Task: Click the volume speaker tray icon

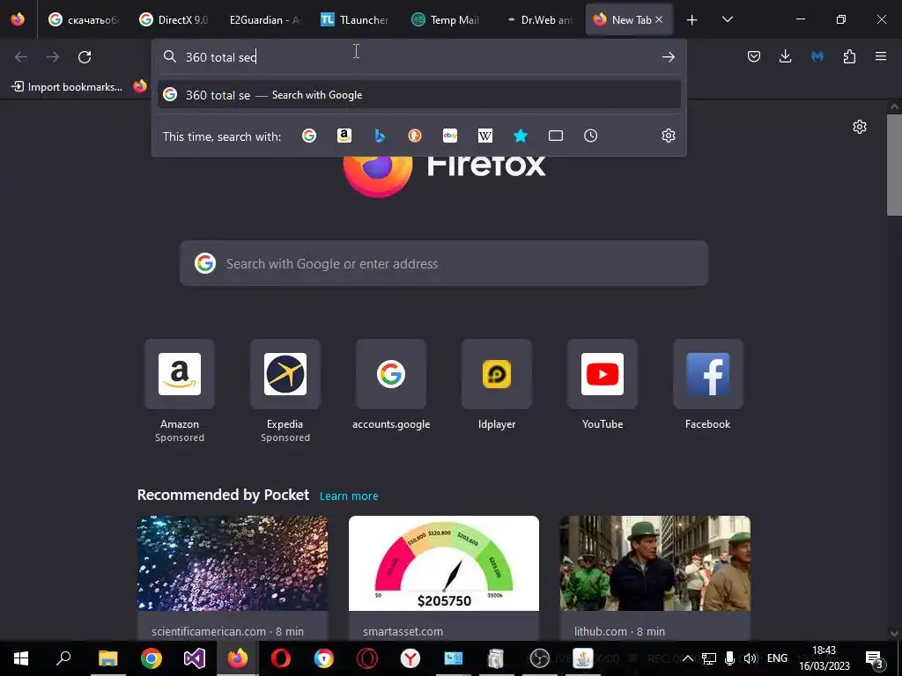Action: pyautogui.click(x=750, y=658)
